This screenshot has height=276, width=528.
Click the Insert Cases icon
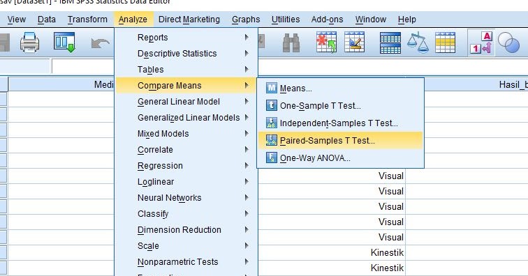pyautogui.click(x=326, y=43)
